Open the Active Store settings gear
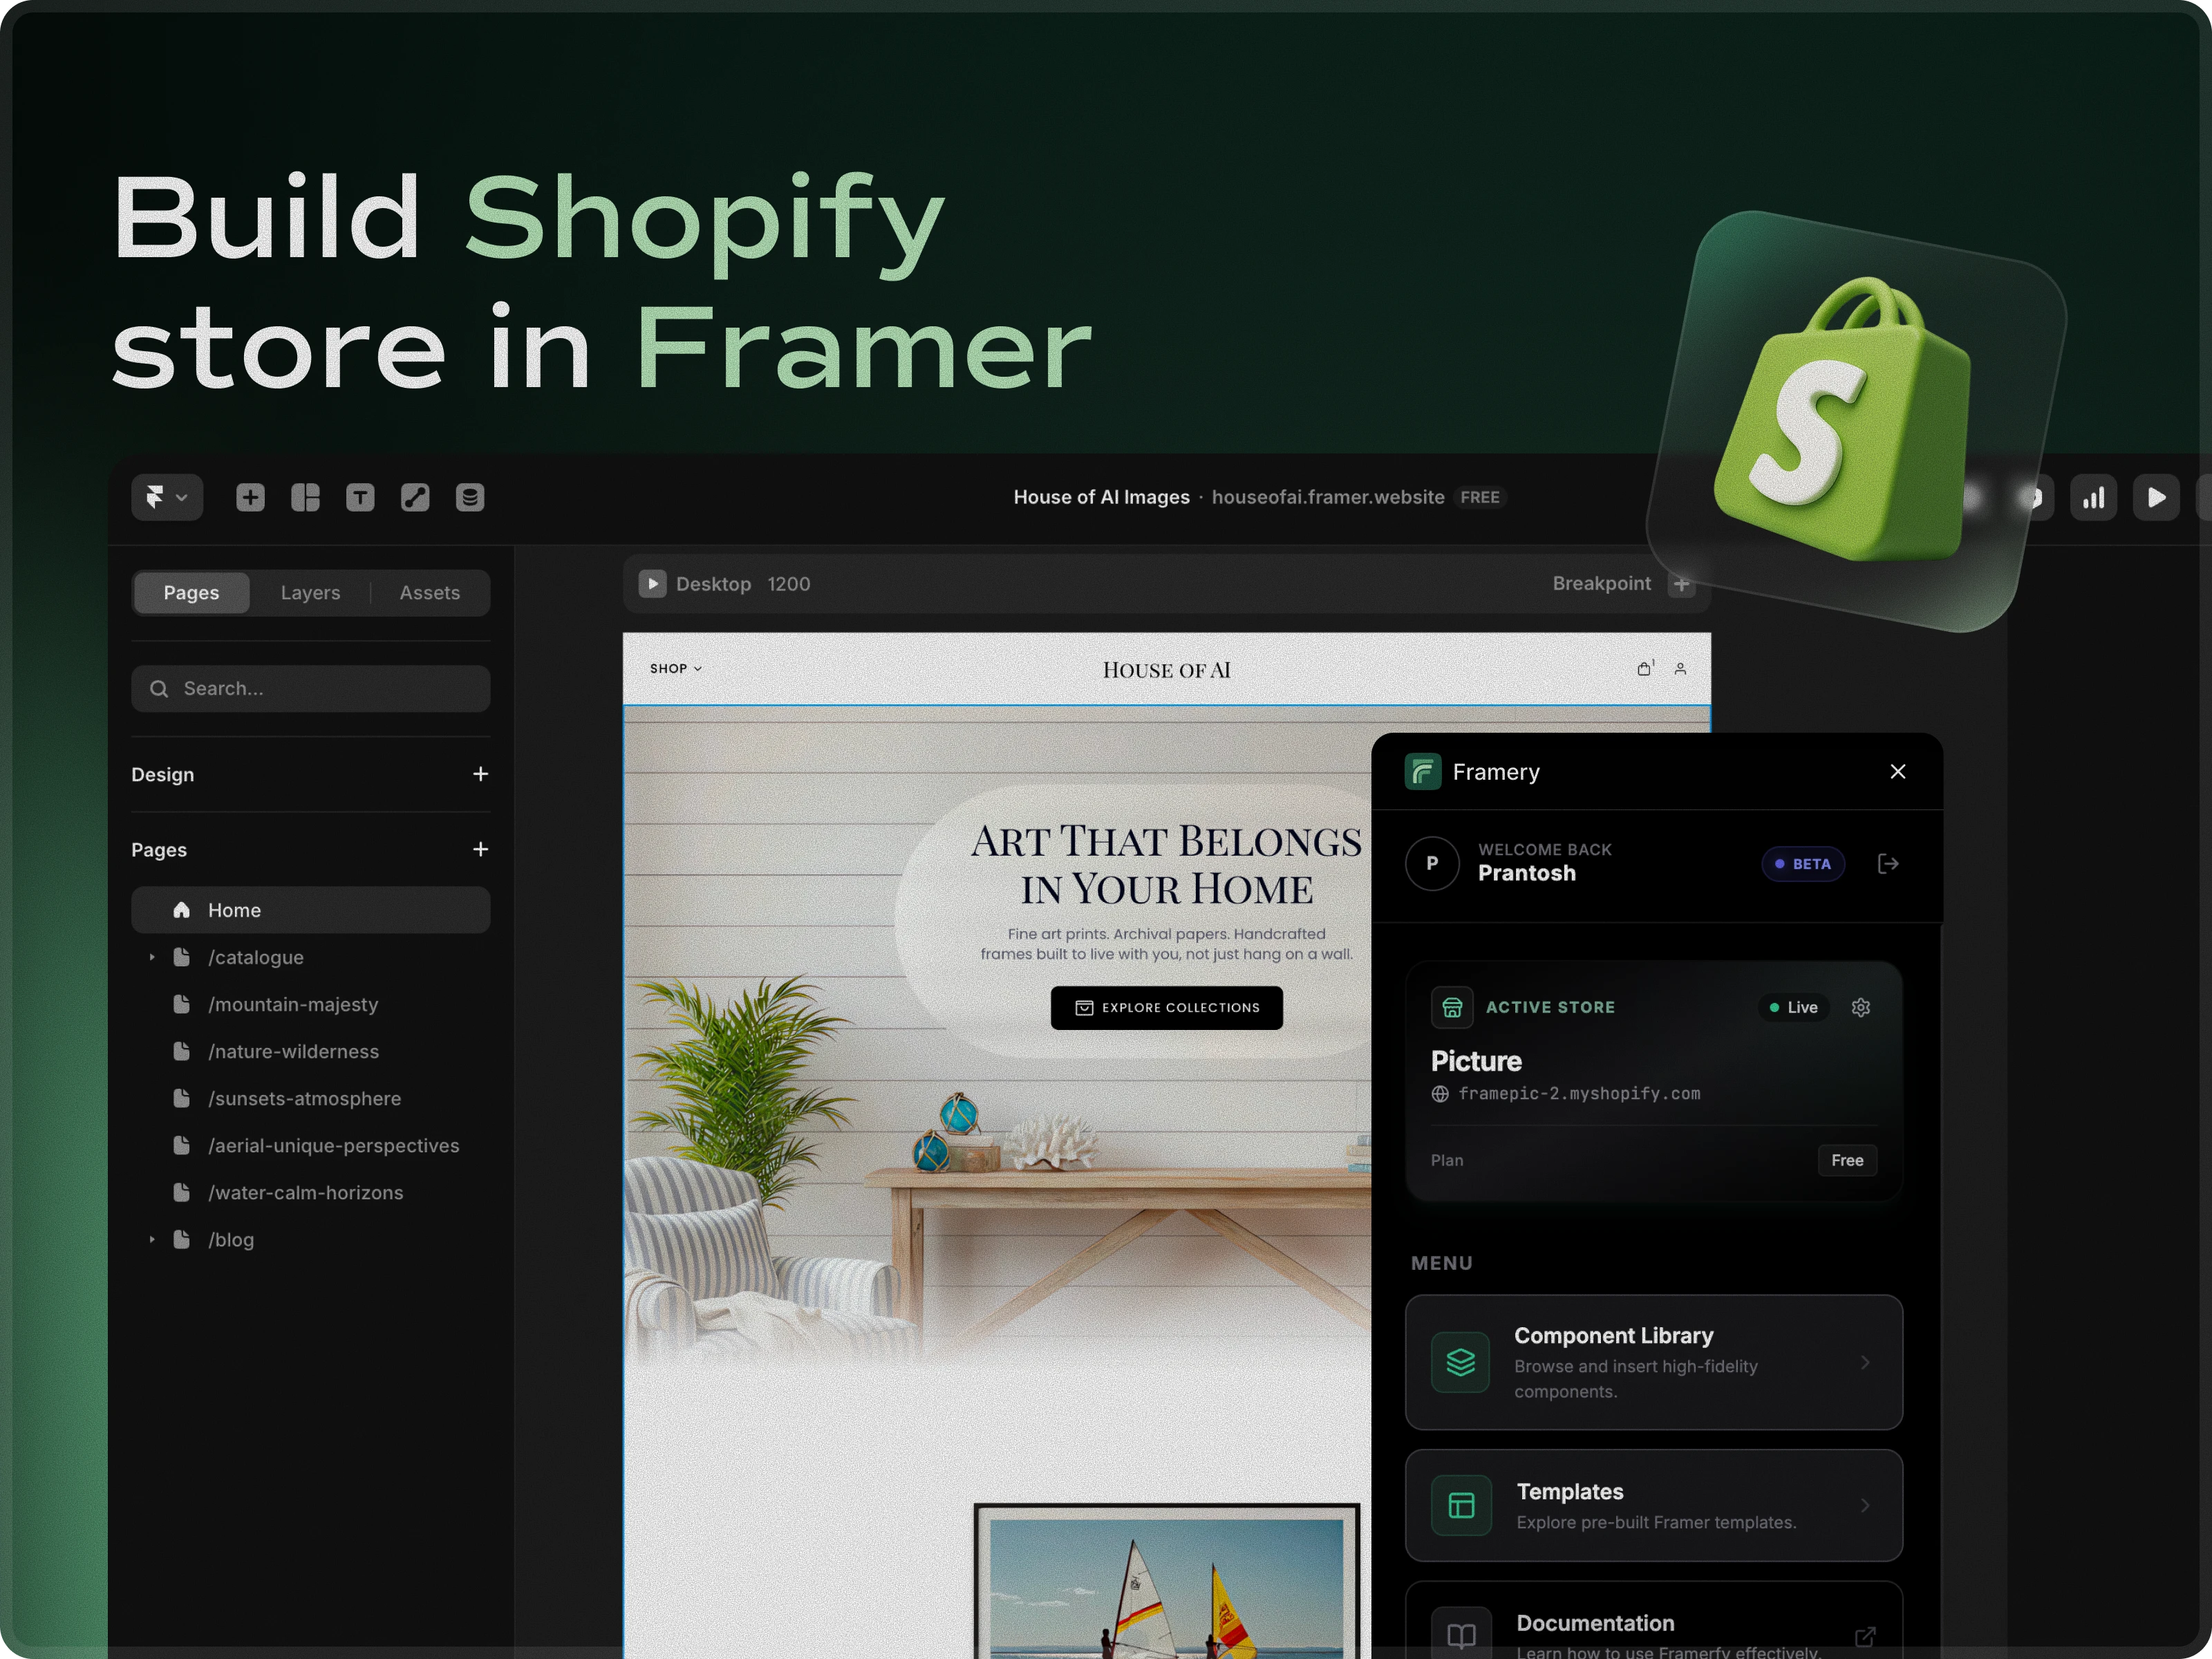 click(x=1860, y=1007)
